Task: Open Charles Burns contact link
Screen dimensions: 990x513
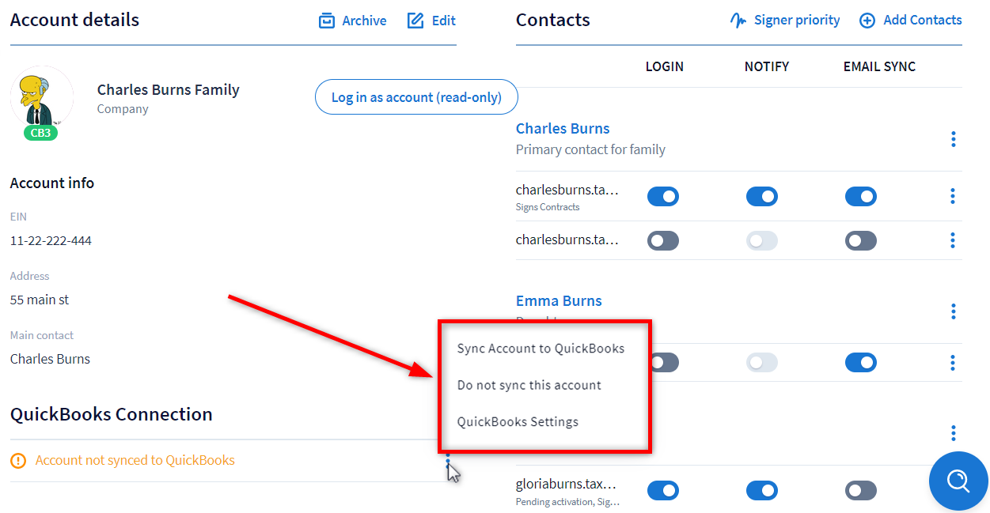Action: (x=563, y=128)
